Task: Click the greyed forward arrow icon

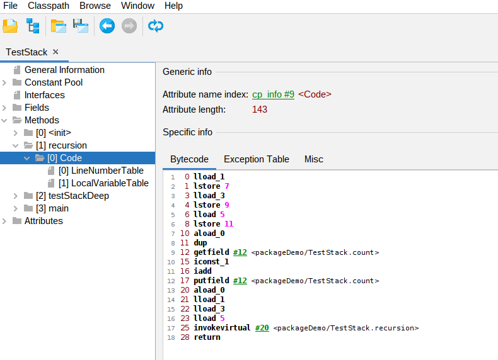Action: click(129, 26)
